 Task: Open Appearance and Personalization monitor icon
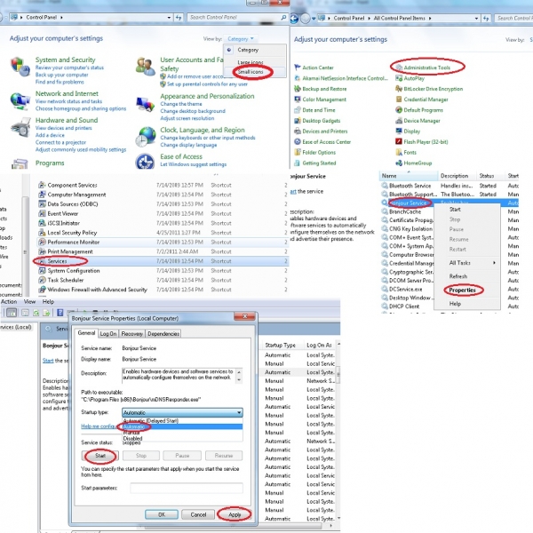146,104
